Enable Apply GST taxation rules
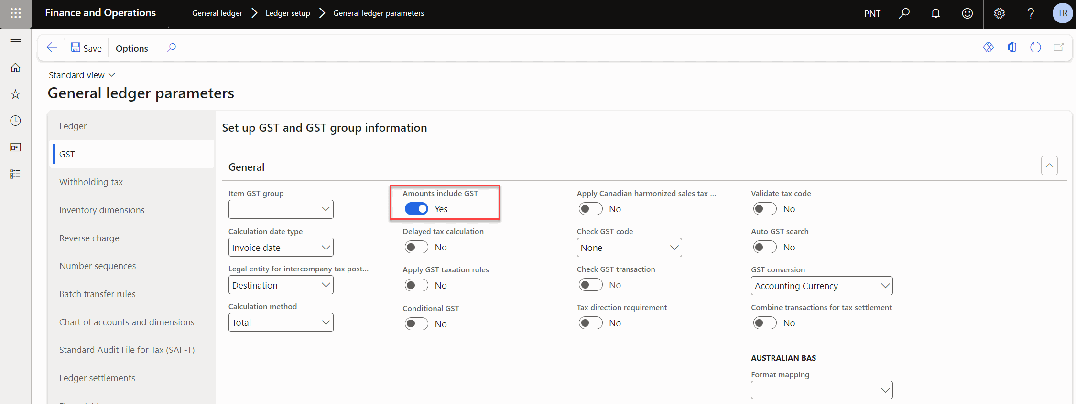This screenshot has height=404, width=1076. [x=416, y=285]
